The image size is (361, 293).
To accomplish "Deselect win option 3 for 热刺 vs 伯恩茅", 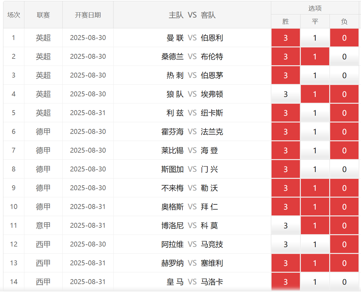I will click(x=285, y=75).
